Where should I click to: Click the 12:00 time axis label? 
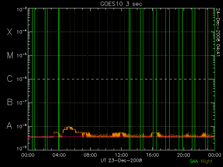pyautogui.click(x=121, y=155)
